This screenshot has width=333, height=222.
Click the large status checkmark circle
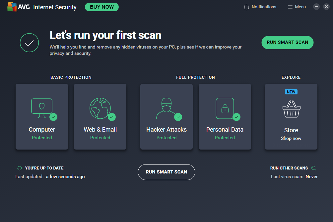[29, 43]
